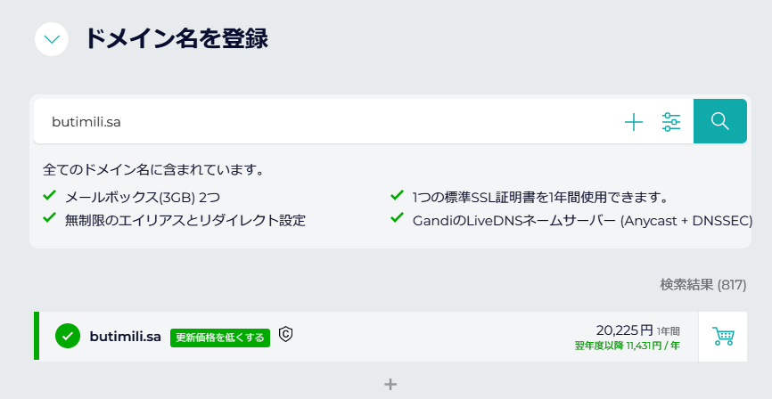Select the butimili.sa domain result name
Screen dimensions: 772x399
click(x=125, y=337)
